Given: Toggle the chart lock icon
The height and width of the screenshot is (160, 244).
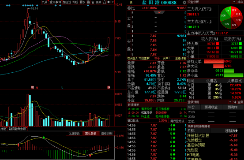Looking at the screenshot, I should coord(105,2).
